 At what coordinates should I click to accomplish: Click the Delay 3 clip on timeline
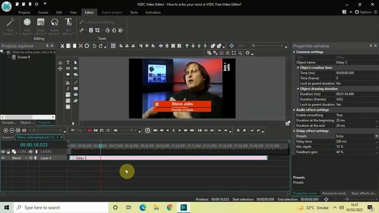point(168,158)
